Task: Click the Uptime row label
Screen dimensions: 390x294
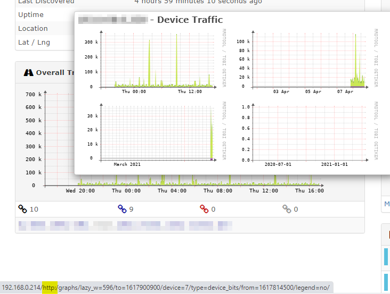Action: coord(31,15)
